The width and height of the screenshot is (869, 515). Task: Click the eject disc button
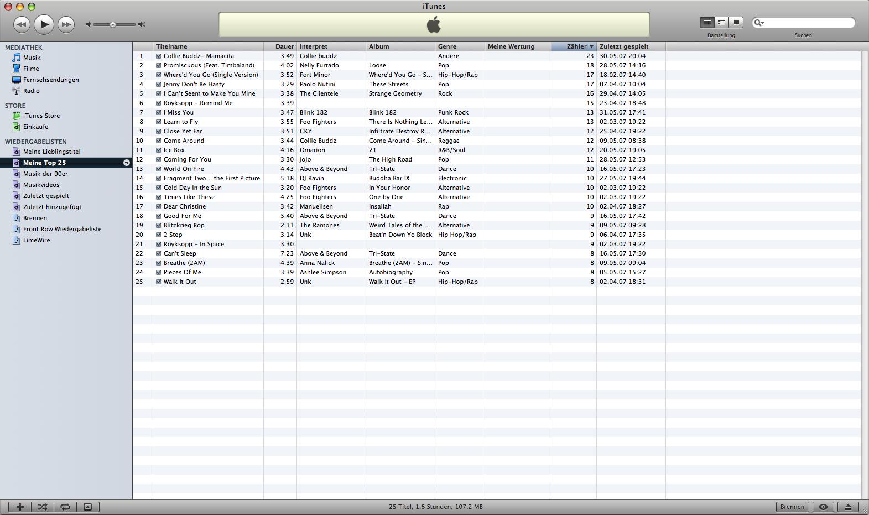848,507
